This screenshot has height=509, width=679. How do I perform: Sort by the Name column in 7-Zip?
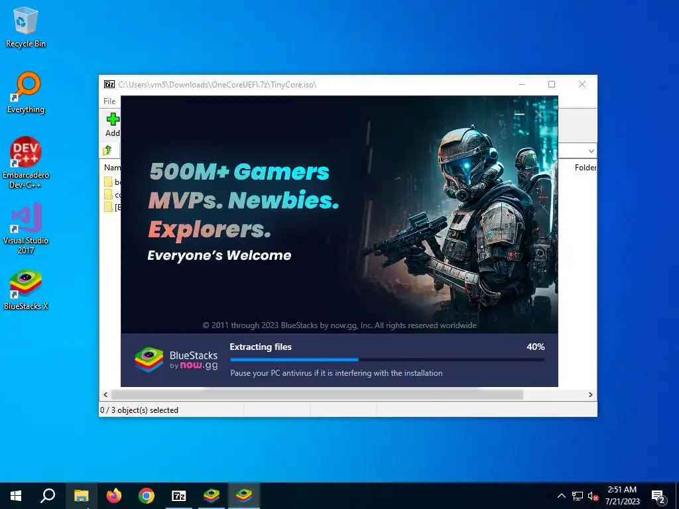click(112, 168)
